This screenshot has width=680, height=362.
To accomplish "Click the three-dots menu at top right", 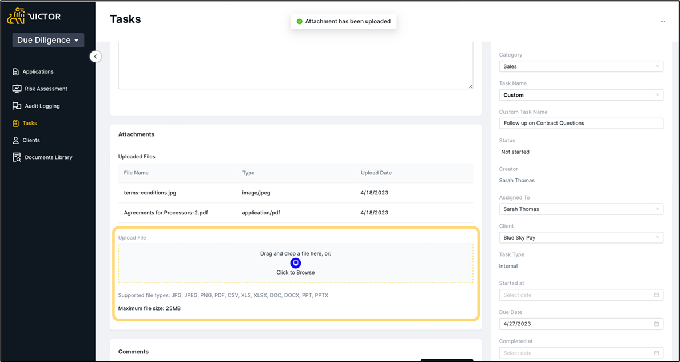I will pos(663,21).
